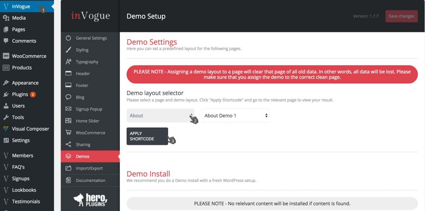Select the Demos tab
The image size is (425, 211).
coord(90,157)
